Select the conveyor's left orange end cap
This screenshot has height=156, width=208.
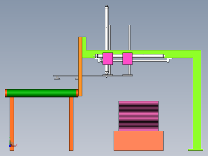(x=6, y=93)
